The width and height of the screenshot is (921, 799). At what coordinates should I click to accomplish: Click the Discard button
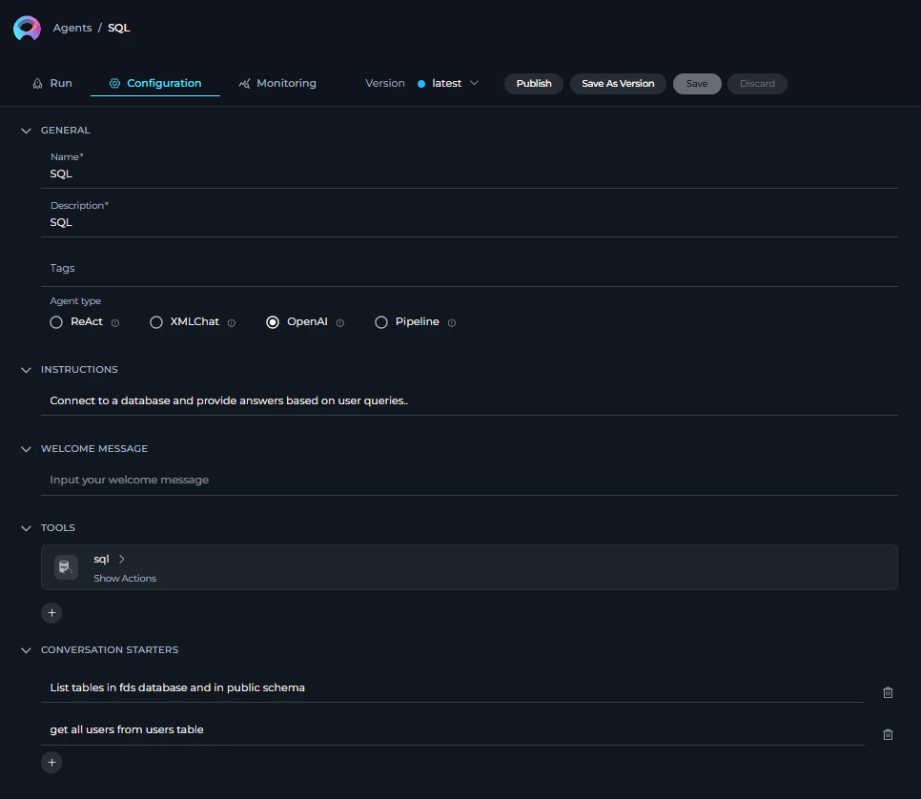pos(757,83)
